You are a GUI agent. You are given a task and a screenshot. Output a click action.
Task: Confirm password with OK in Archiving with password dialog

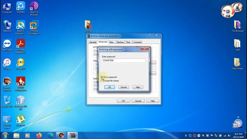coord(110,87)
